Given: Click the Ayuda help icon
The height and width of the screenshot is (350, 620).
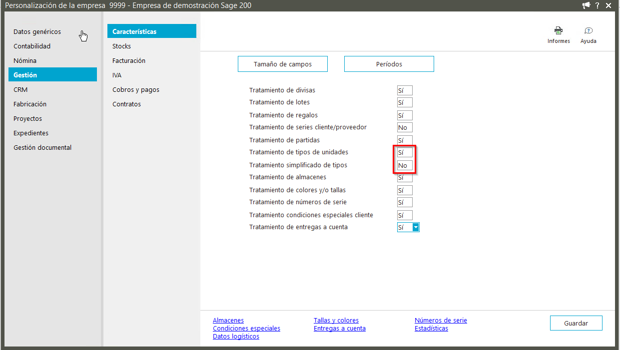Looking at the screenshot, I should (x=588, y=31).
